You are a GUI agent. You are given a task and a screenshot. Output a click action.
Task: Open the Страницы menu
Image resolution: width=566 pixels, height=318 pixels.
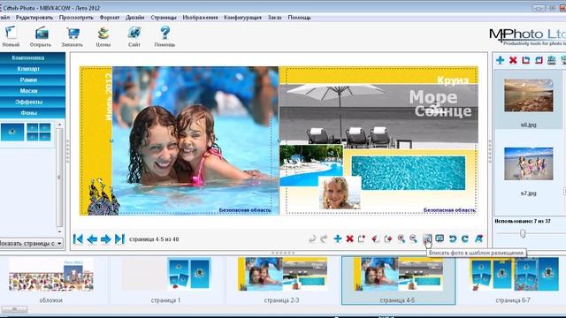[164, 18]
